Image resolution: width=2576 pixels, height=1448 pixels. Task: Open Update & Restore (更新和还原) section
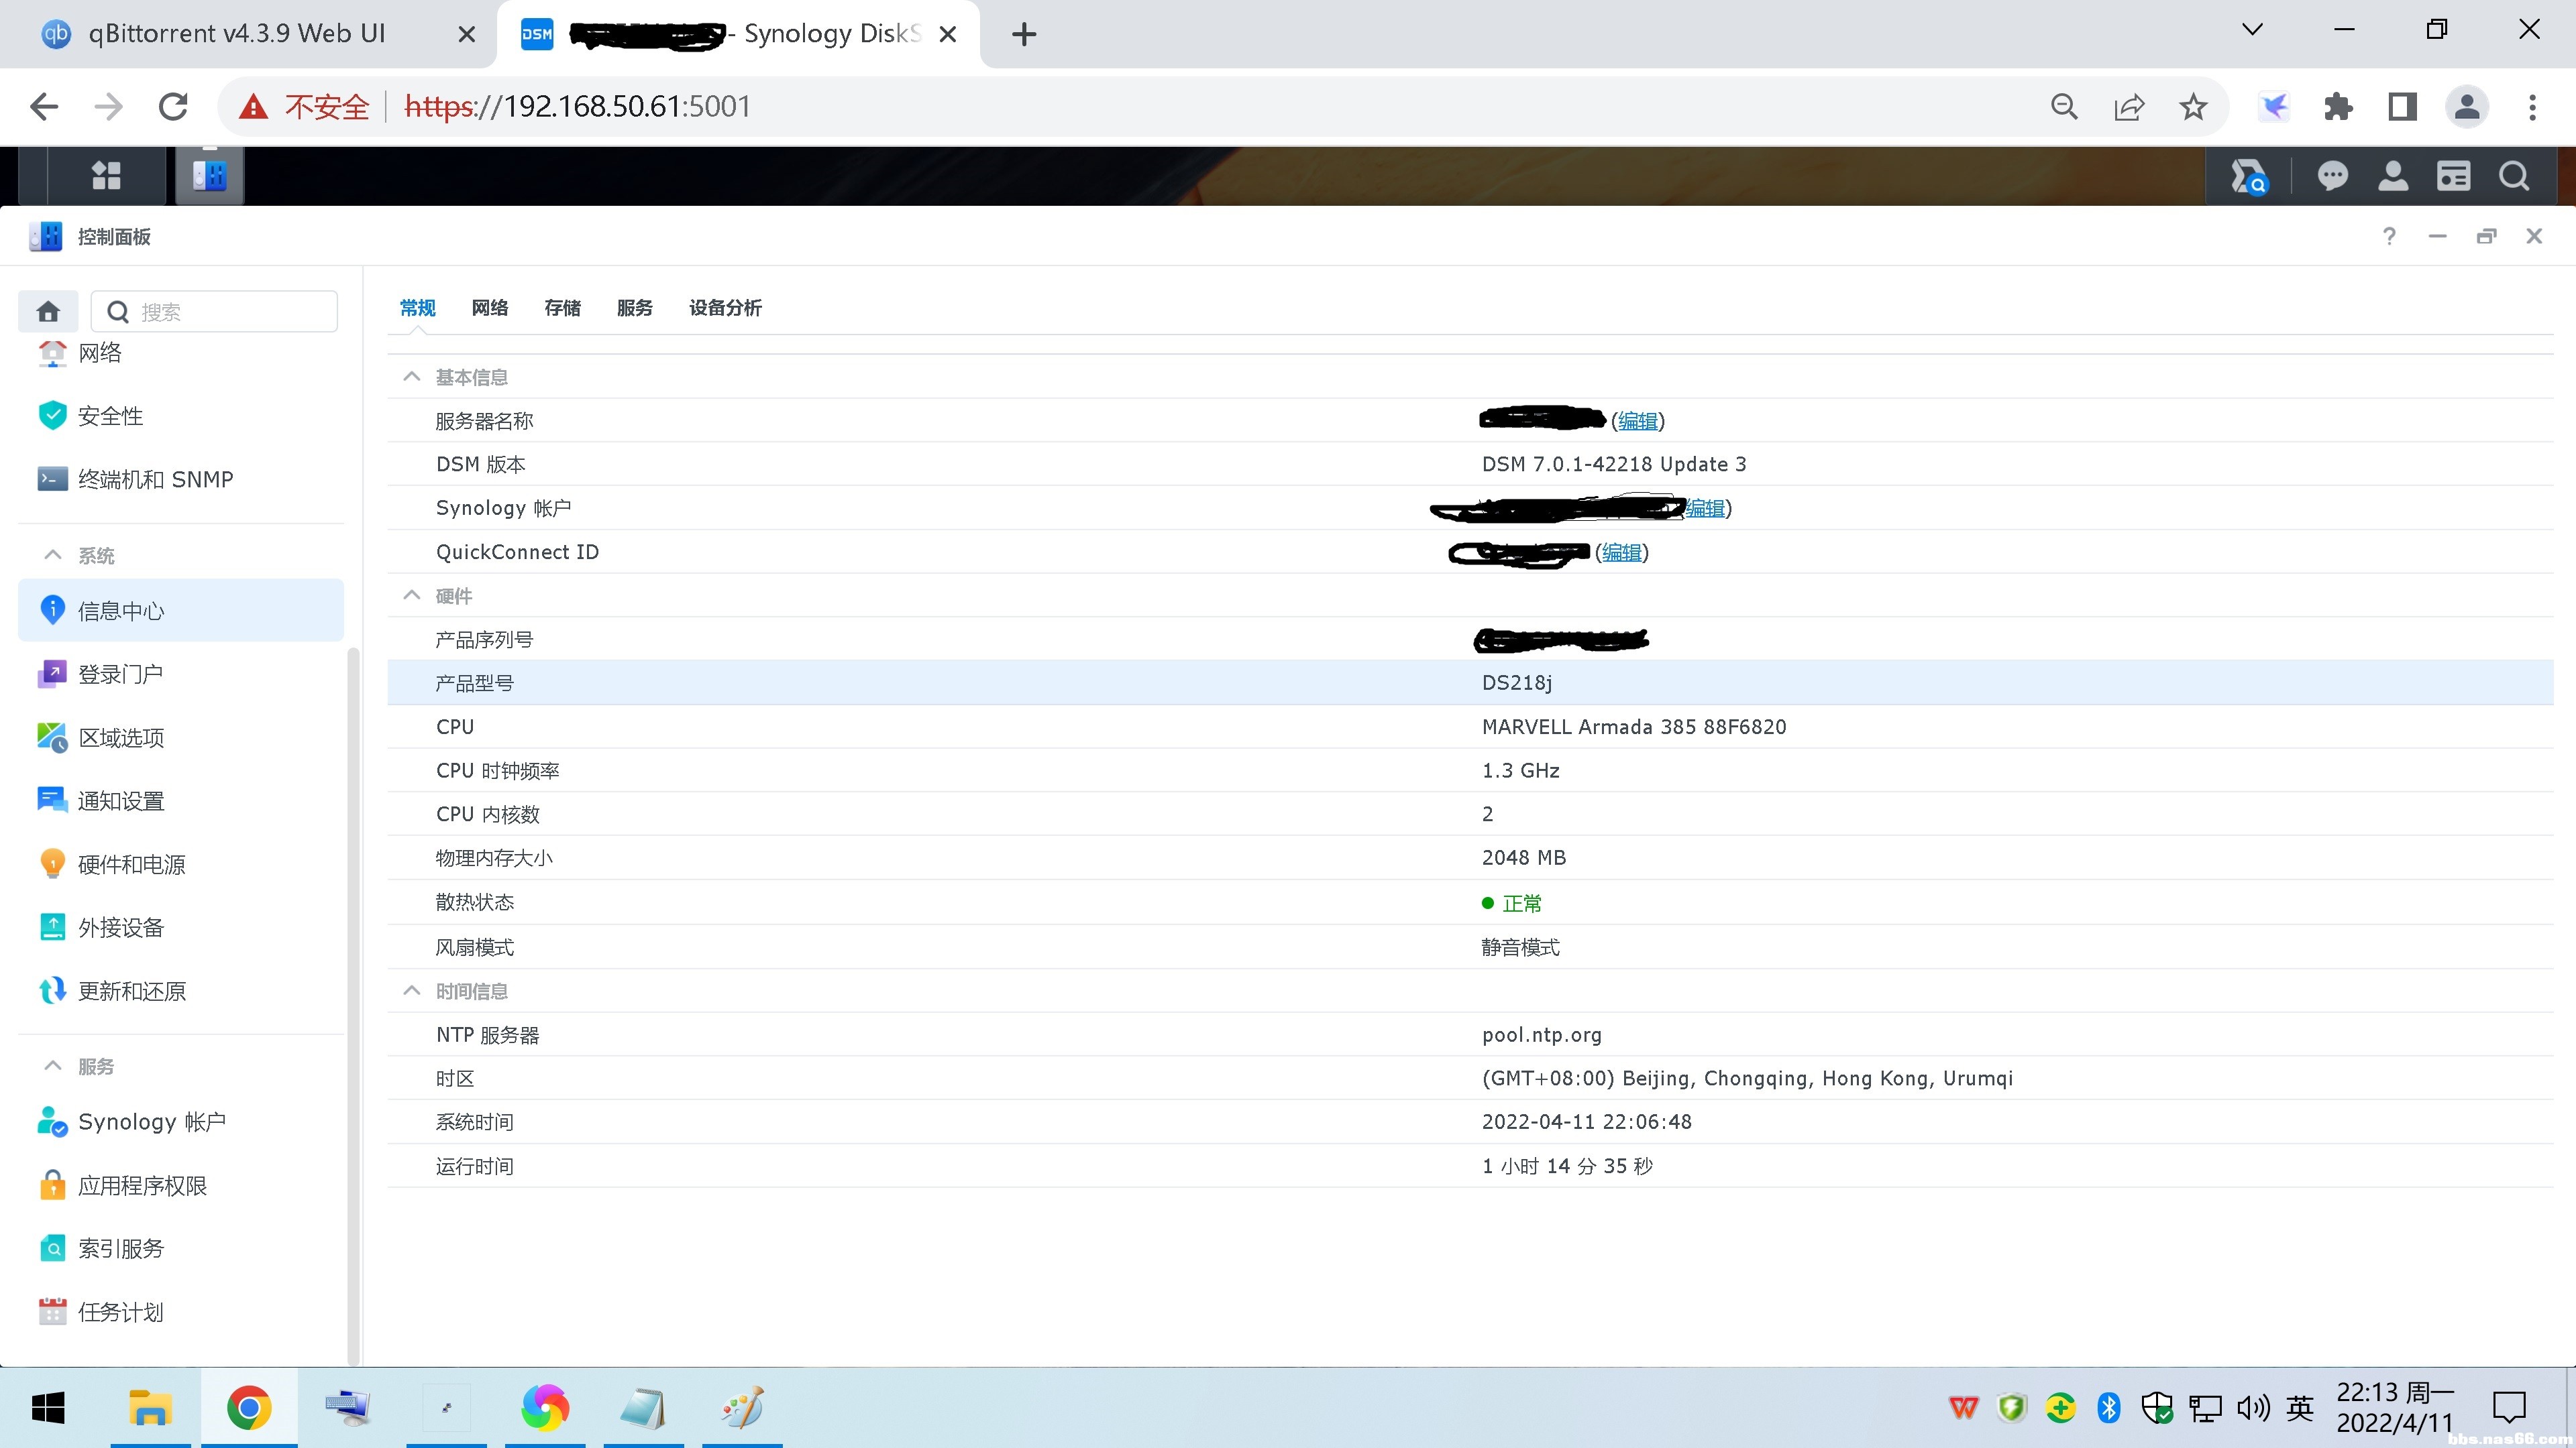tap(131, 991)
